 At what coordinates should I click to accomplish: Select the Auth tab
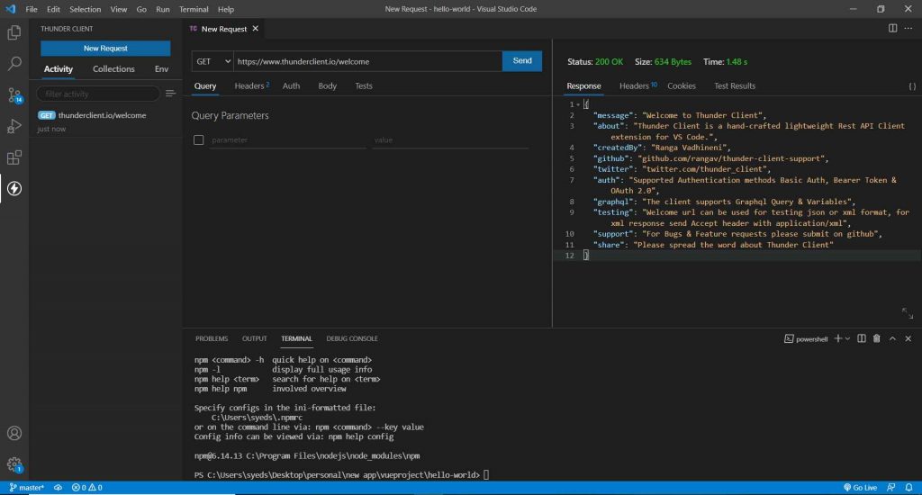pyautogui.click(x=291, y=85)
